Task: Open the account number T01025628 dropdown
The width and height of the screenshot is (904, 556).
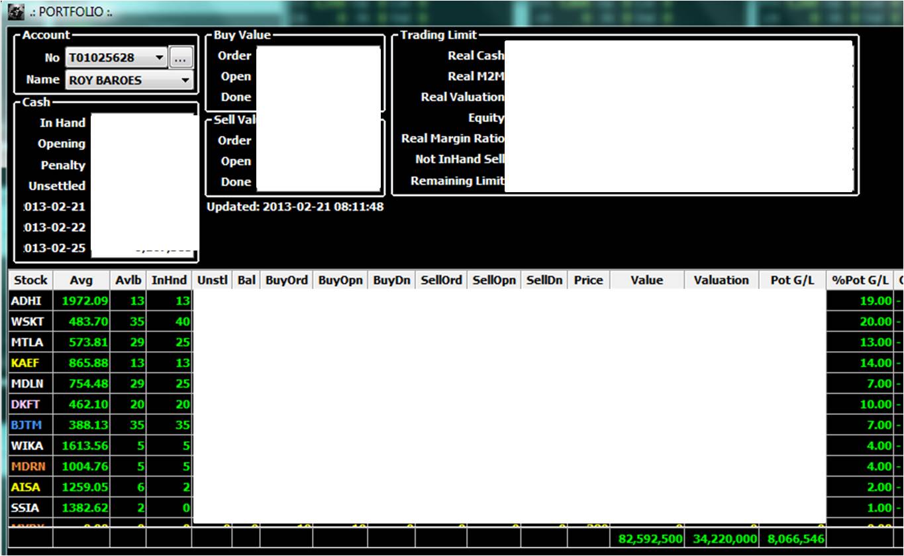Action: 159,58
